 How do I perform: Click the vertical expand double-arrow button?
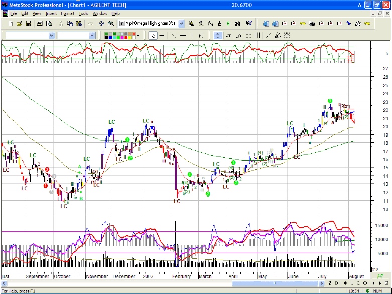pos(345,283)
